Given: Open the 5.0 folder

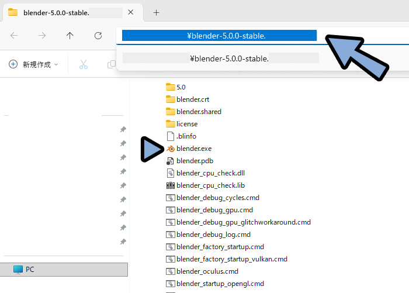Looking at the screenshot, I should coord(181,87).
